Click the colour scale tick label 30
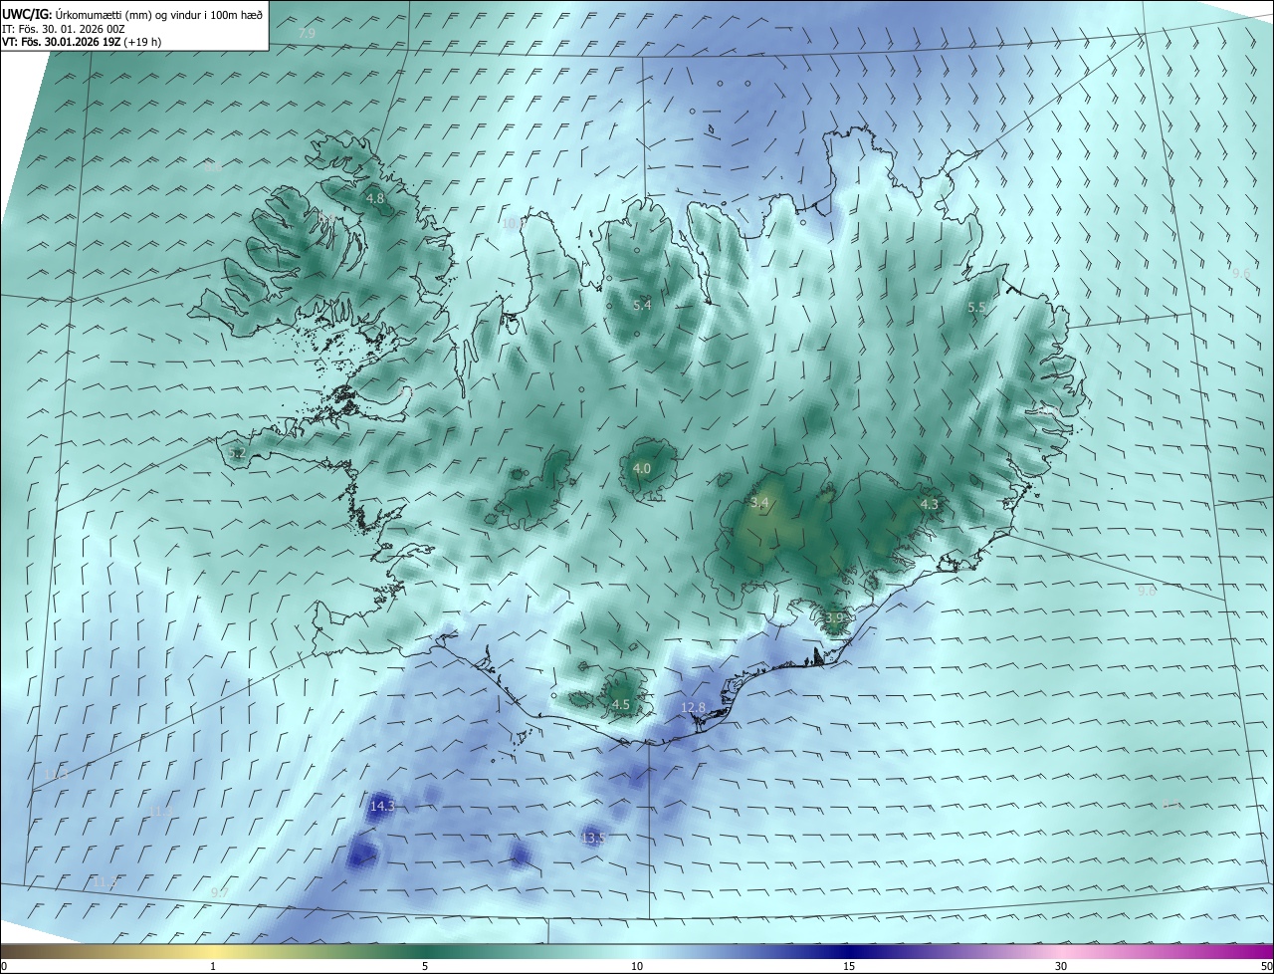The height and width of the screenshot is (974, 1274). pyautogui.click(x=1061, y=966)
